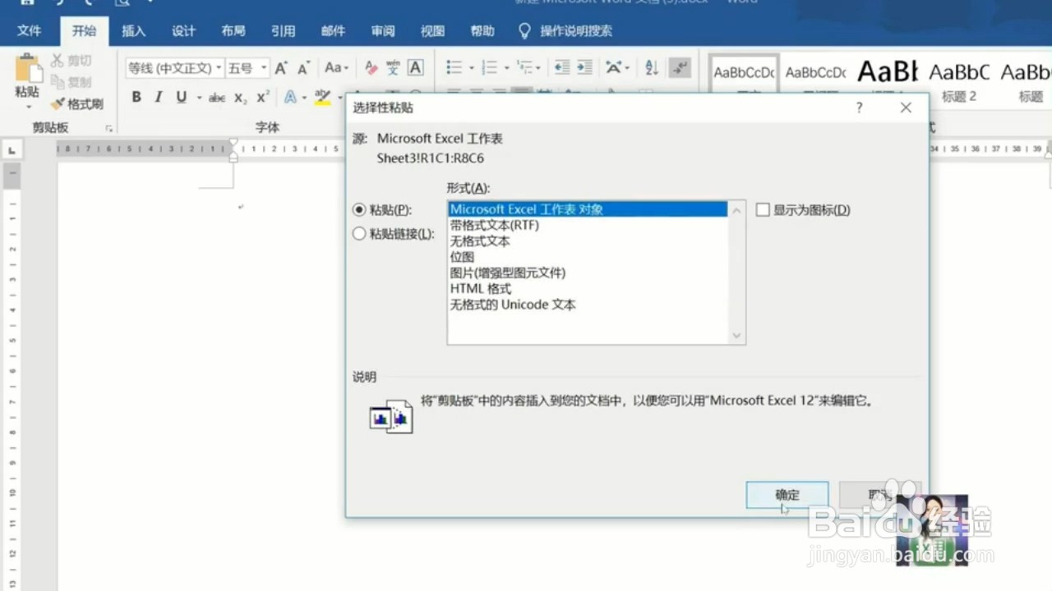Switch to the References (引用) tab
The width and height of the screenshot is (1052, 591).
click(x=283, y=30)
